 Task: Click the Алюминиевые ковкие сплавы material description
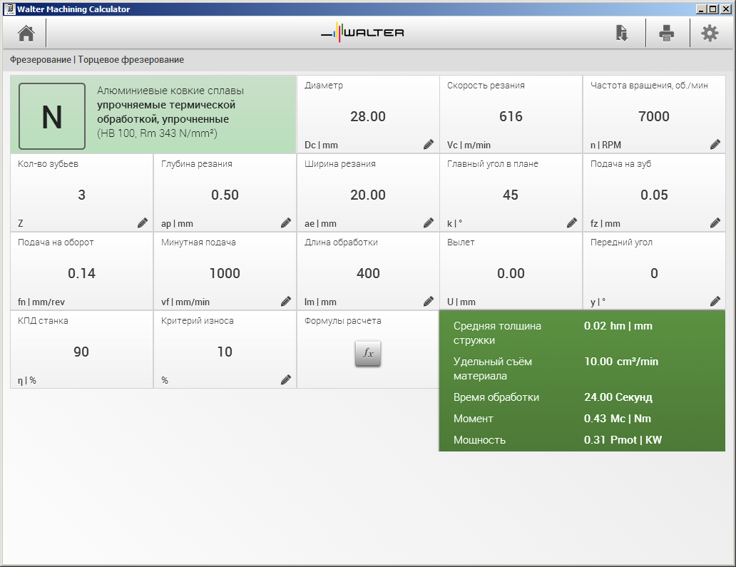[x=170, y=112]
